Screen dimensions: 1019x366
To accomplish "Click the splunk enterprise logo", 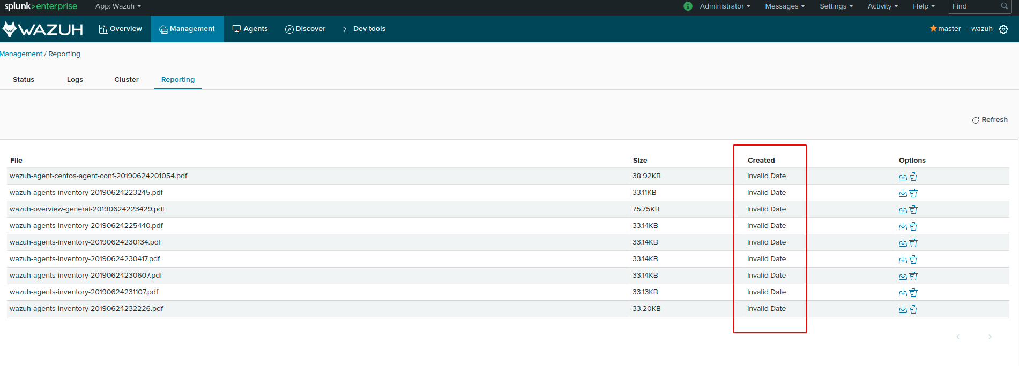I will click(41, 6).
